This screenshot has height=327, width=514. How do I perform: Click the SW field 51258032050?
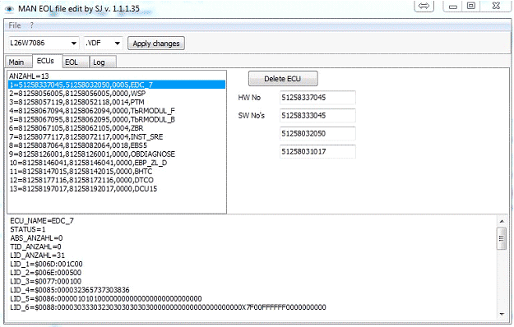click(x=317, y=134)
